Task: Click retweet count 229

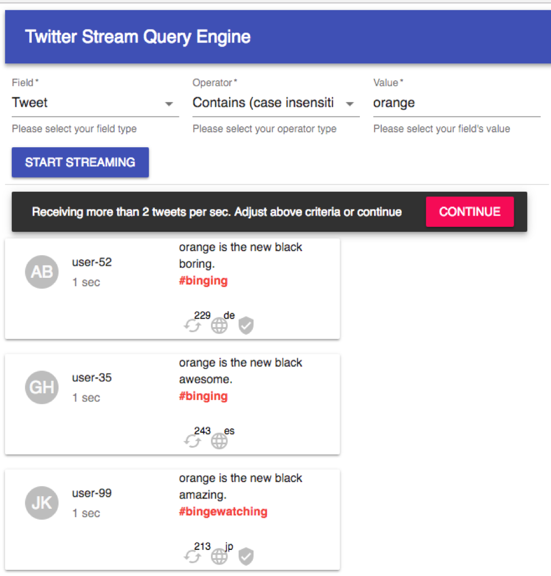Action: pyautogui.click(x=203, y=315)
